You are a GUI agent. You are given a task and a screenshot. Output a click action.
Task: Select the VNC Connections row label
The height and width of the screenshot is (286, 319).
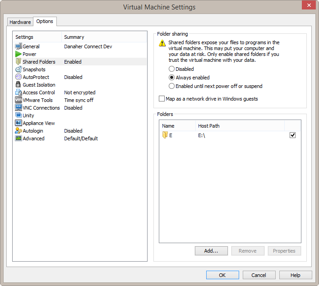tap(41, 108)
